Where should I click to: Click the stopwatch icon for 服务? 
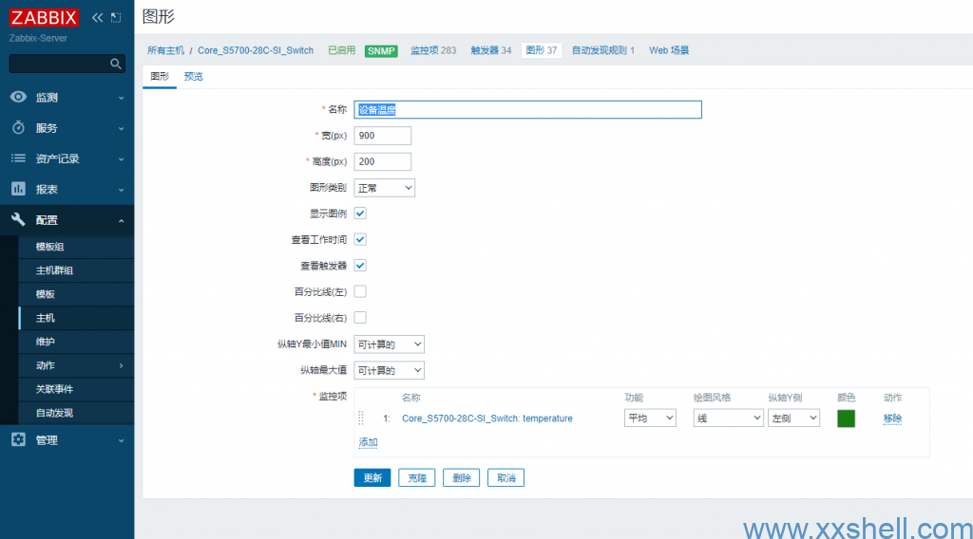[18, 128]
